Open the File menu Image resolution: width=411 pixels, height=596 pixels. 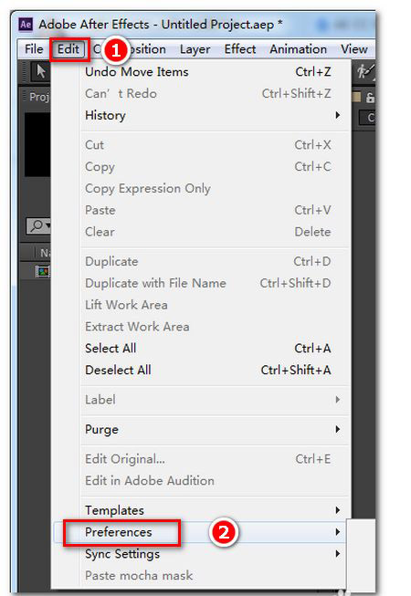[x=34, y=49]
